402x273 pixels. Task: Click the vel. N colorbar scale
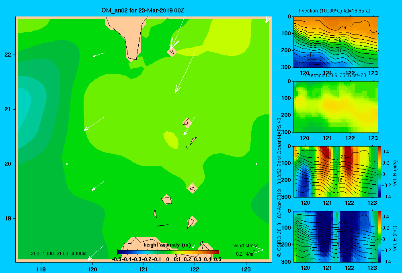tap(380, 171)
